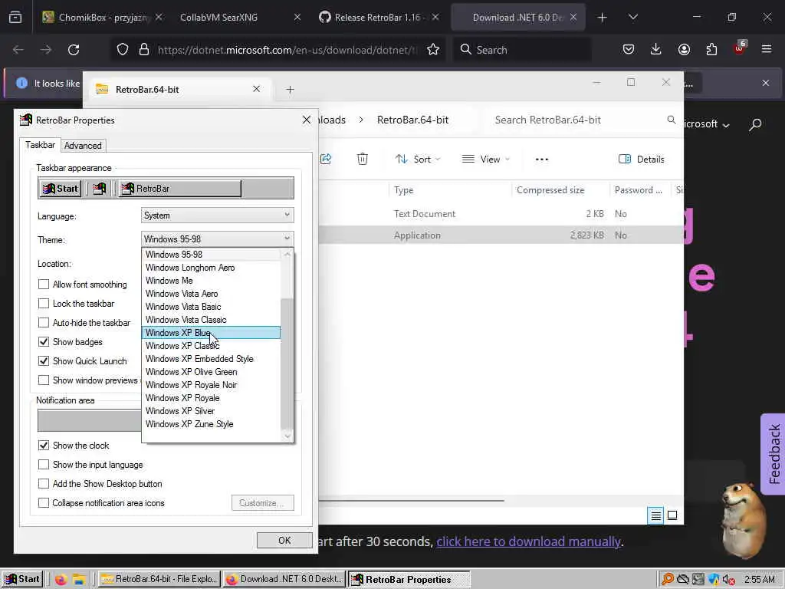
Task: Open the Feedback side tab
Action: click(774, 454)
